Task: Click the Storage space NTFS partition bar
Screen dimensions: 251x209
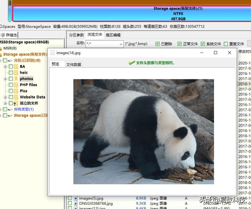Action: (x=131, y=14)
